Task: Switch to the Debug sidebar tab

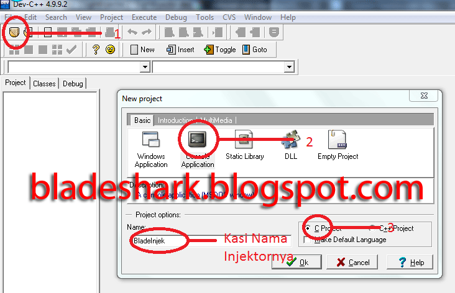Action: point(73,84)
